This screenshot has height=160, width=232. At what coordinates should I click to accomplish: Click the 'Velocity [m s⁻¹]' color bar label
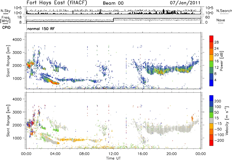(x=227, y=120)
